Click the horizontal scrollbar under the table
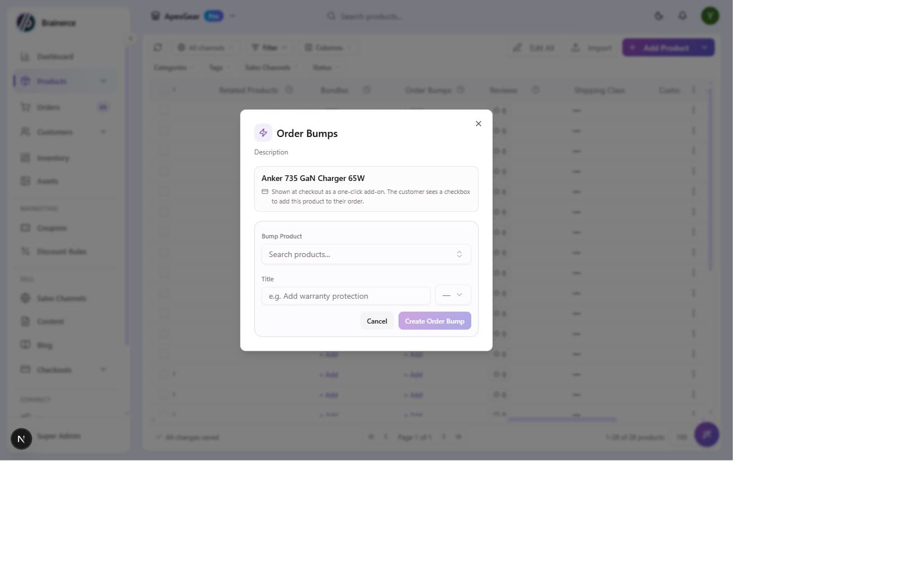This screenshot has width=916, height=575. (562, 419)
